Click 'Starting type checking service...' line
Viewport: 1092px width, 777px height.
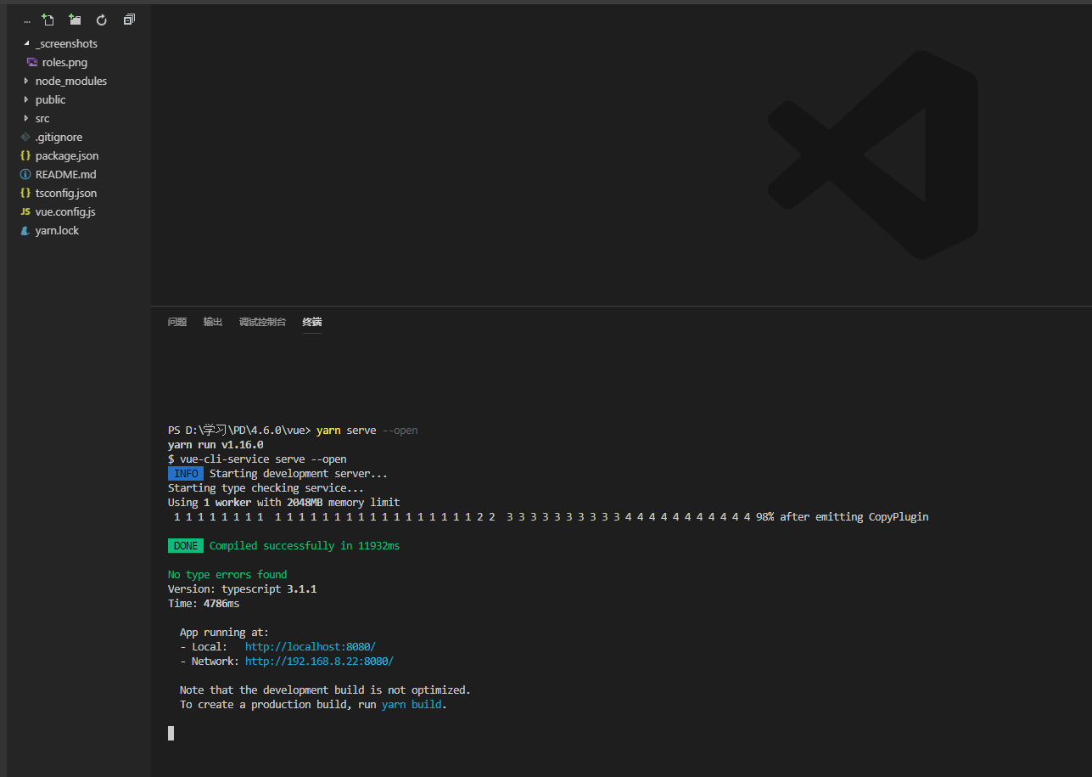click(x=266, y=488)
